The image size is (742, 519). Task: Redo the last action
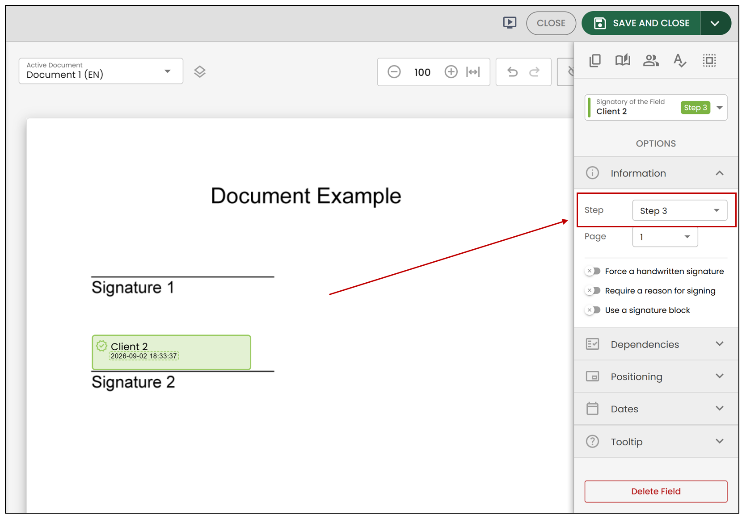coord(534,71)
